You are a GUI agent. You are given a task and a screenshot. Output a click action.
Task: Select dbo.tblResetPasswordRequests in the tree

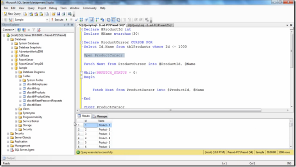pyautogui.click(x=44, y=101)
